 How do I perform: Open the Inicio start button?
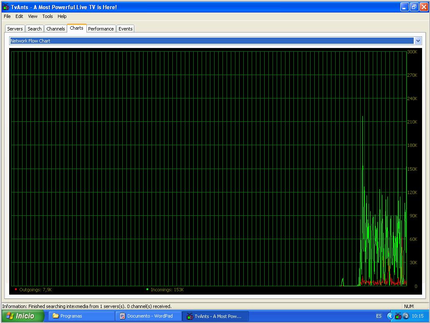[x=23, y=316]
